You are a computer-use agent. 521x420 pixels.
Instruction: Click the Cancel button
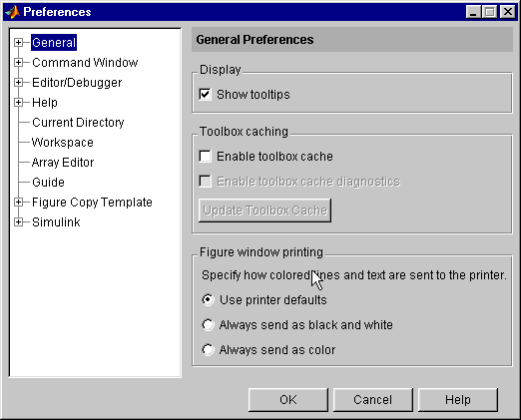pyautogui.click(x=373, y=400)
